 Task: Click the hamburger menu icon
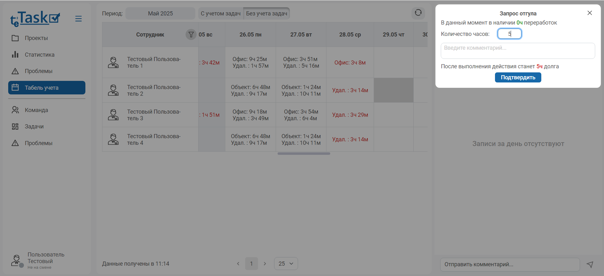(78, 19)
